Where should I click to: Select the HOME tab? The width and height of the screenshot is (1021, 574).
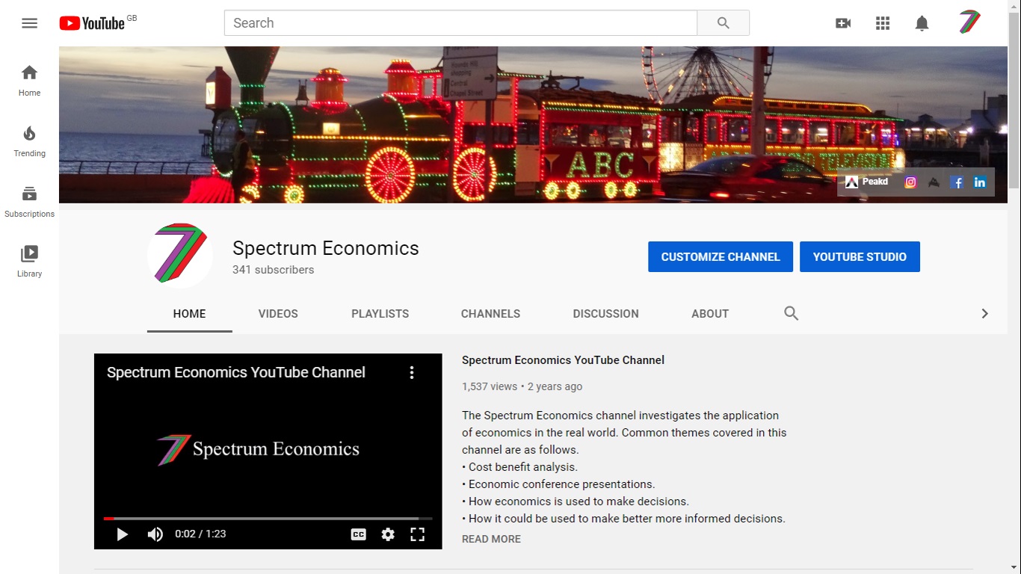click(189, 314)
